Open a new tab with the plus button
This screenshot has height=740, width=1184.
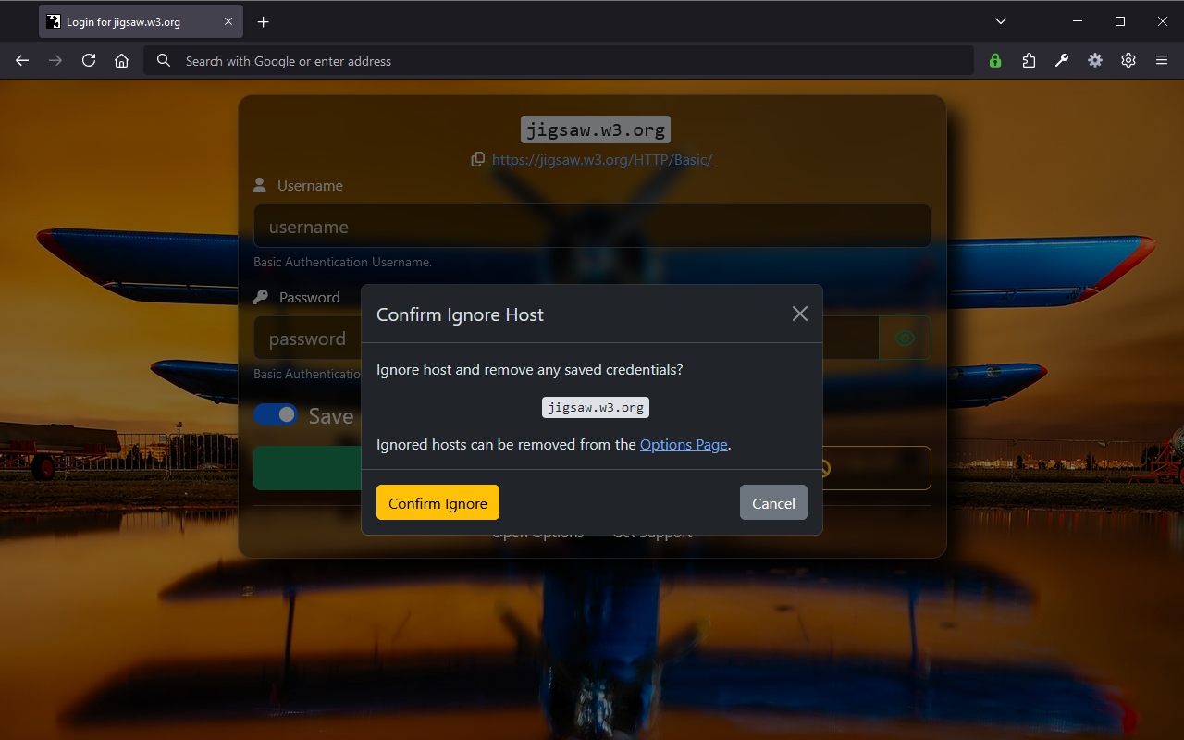coord(264,21)
